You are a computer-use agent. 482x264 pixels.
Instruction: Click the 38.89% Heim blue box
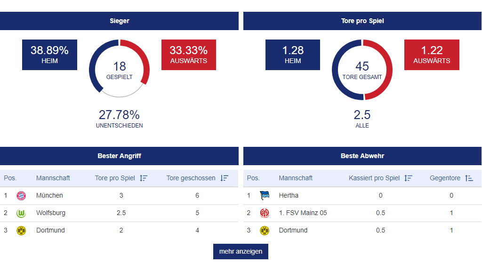click(x=49, y=55)
